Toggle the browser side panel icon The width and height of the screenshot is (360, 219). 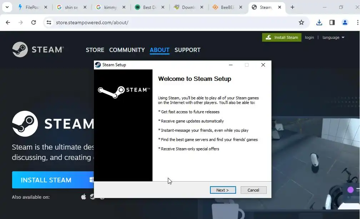pyautogui.click(x=332, y=22)
